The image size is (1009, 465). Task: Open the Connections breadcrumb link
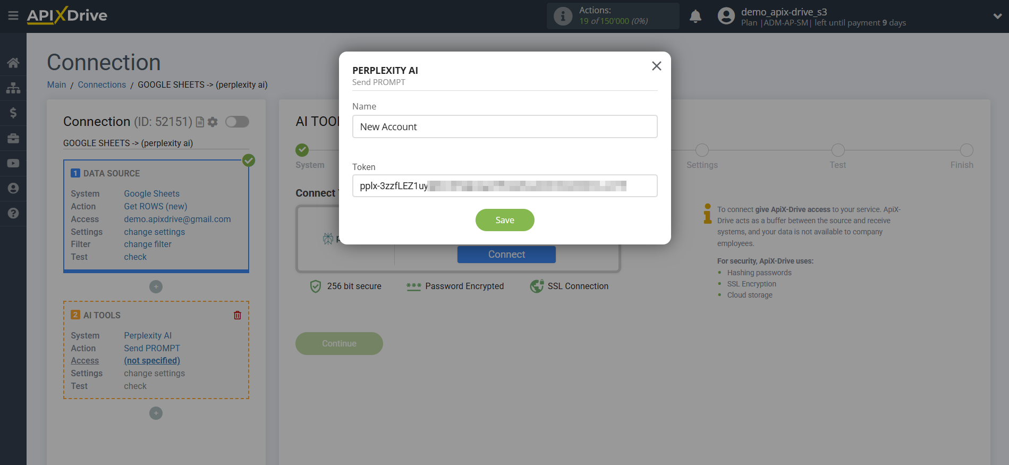[x=102, y=84]
